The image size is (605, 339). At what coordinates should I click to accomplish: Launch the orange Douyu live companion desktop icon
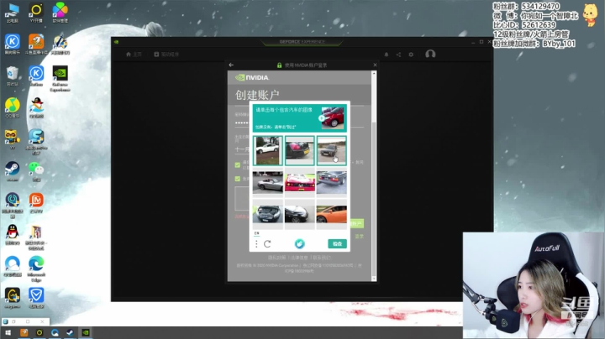click(x=36, y=44)
